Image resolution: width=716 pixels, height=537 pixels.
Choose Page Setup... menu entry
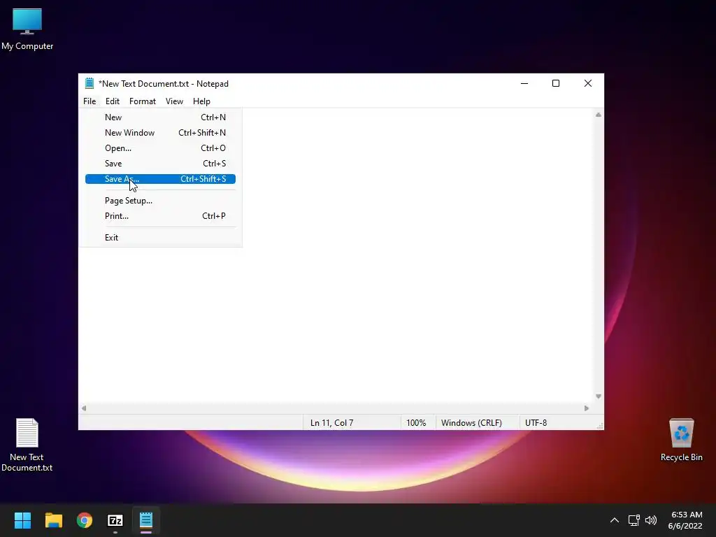coord(160,201)
